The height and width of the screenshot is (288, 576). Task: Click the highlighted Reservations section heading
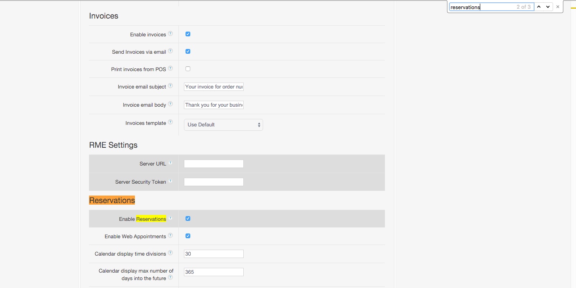point(112,200)
